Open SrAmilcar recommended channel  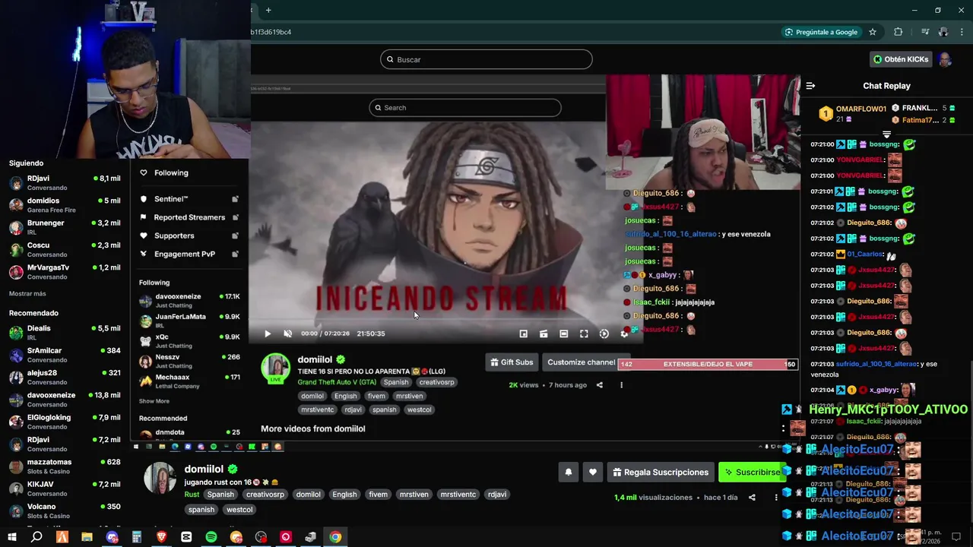(x=65, y=355)
